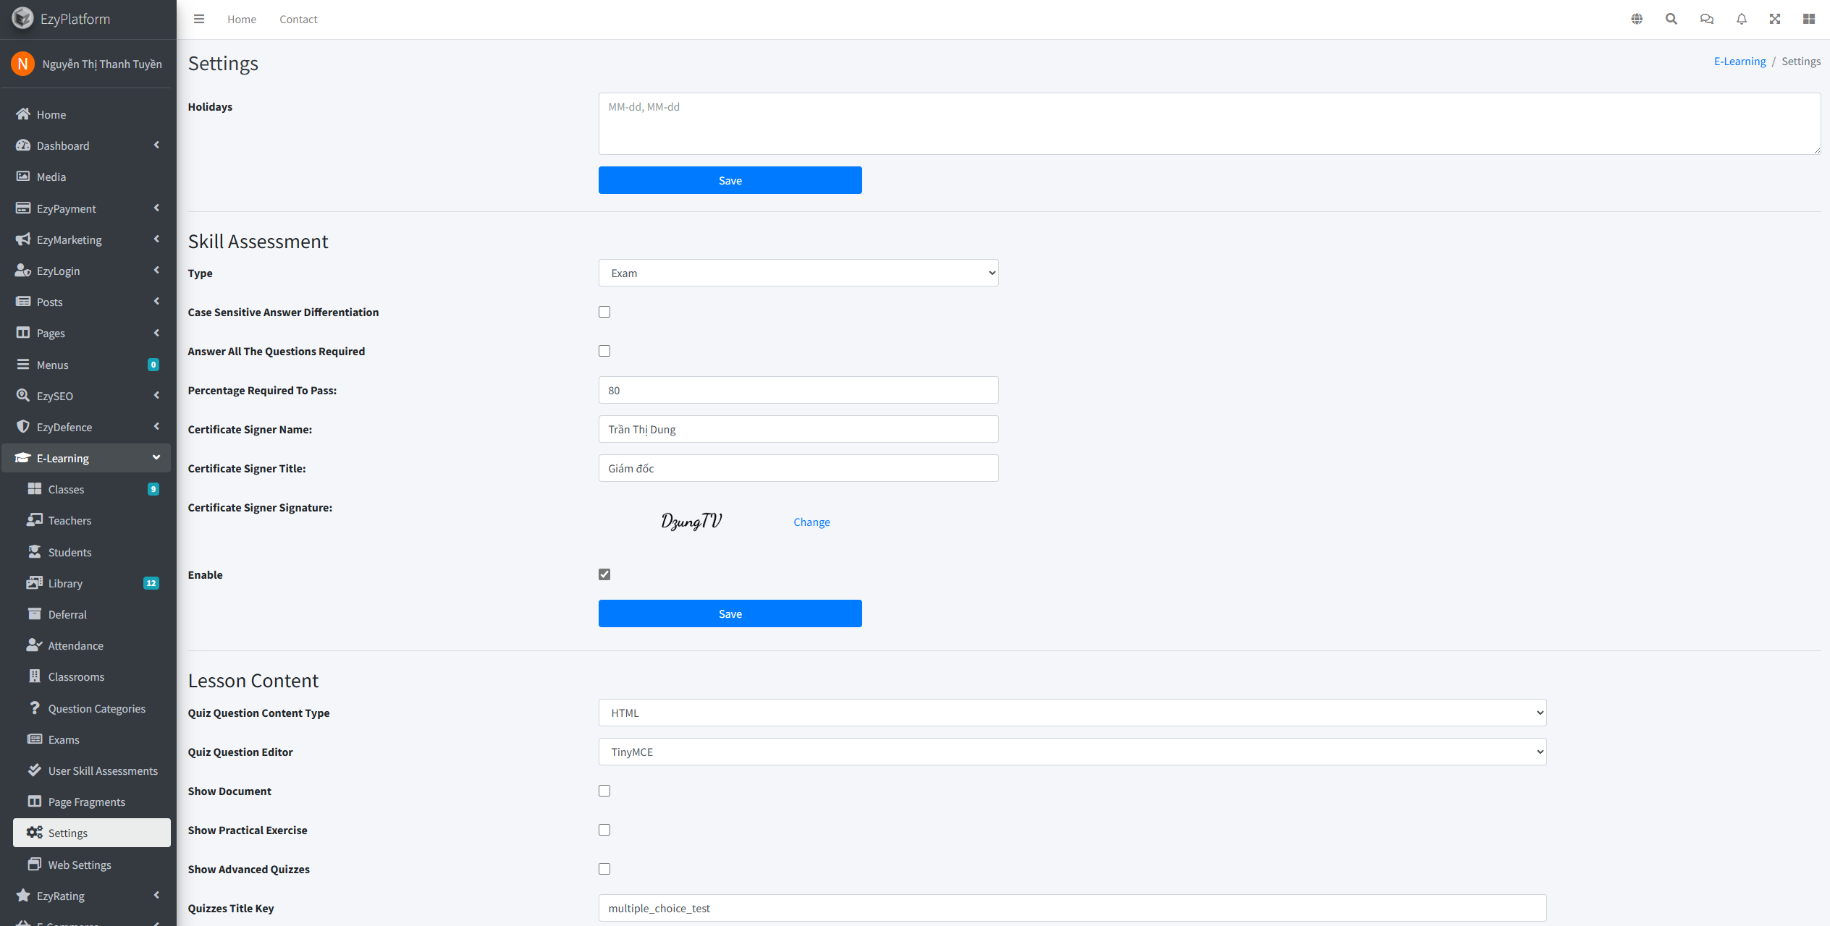Go to Question Categories in sidebar

(x=96, y=709)
